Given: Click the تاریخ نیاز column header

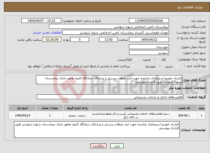Looking at the screenshot, I should 22,108.
